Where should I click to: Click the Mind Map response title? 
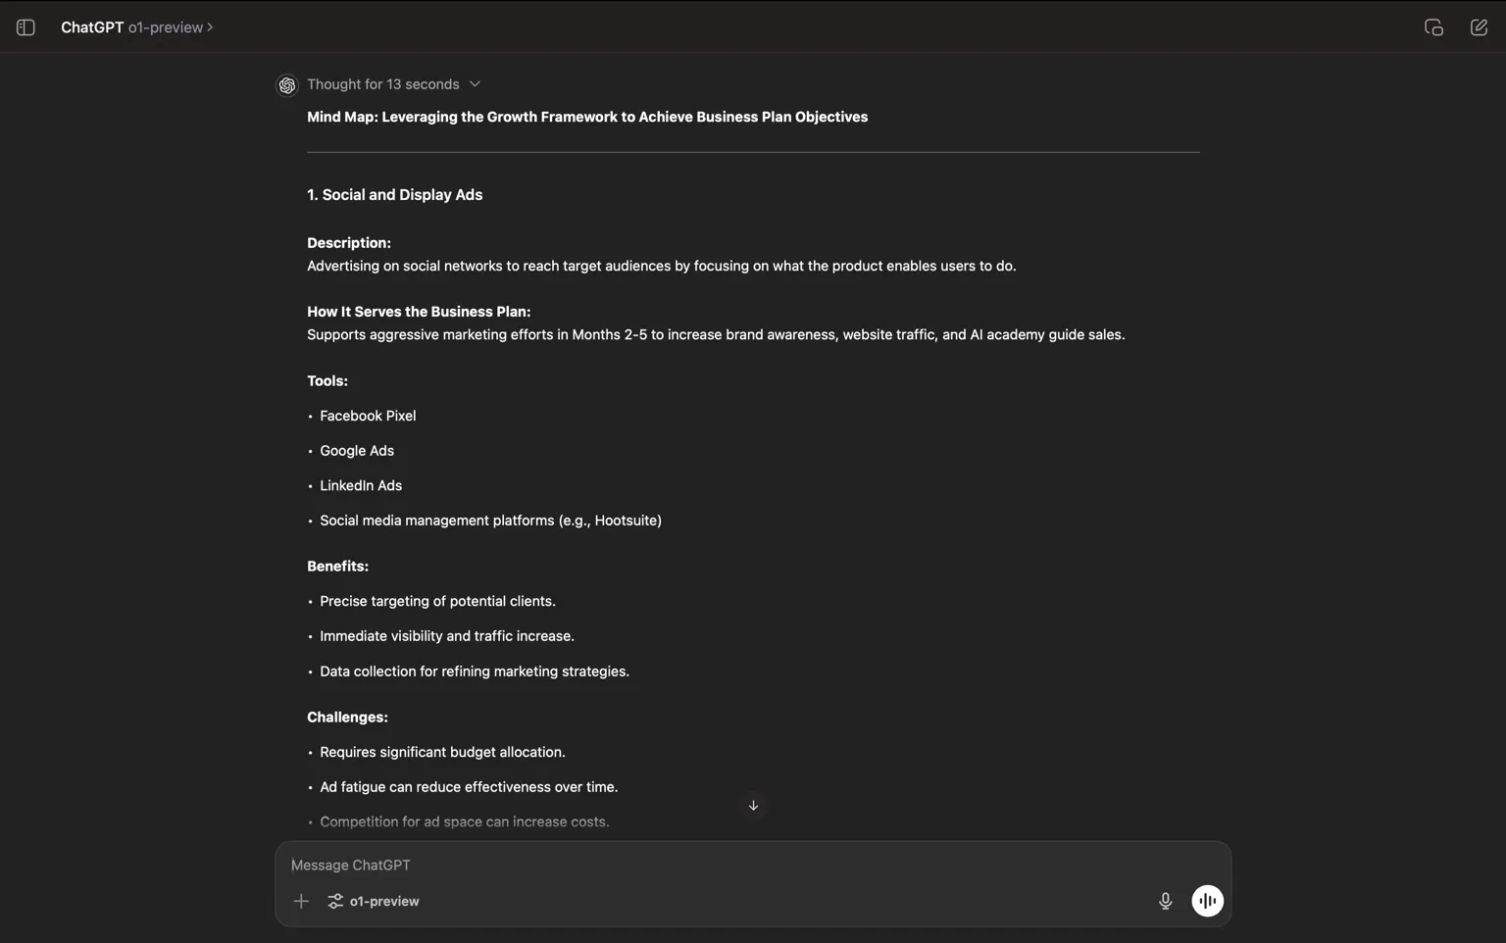587,117
